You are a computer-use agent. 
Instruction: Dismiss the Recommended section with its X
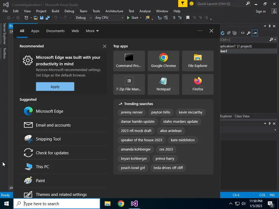105,46
